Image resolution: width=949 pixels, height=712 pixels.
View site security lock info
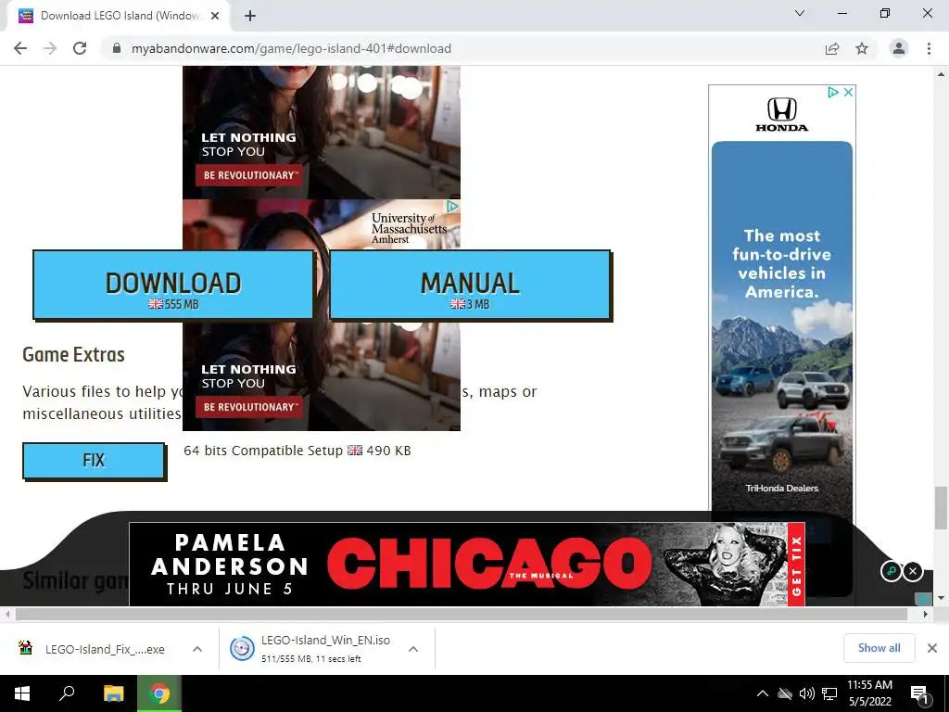(x=117, y=48)
